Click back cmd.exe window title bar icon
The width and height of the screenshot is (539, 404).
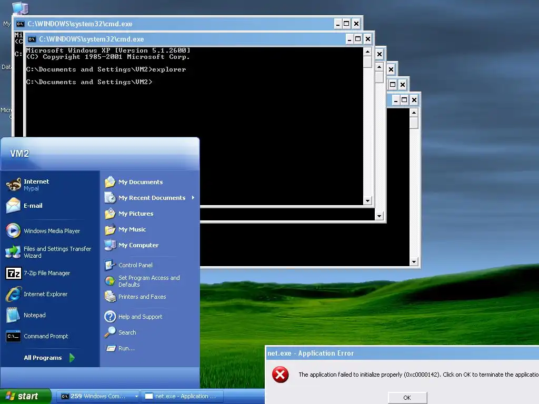pos(21,24)
